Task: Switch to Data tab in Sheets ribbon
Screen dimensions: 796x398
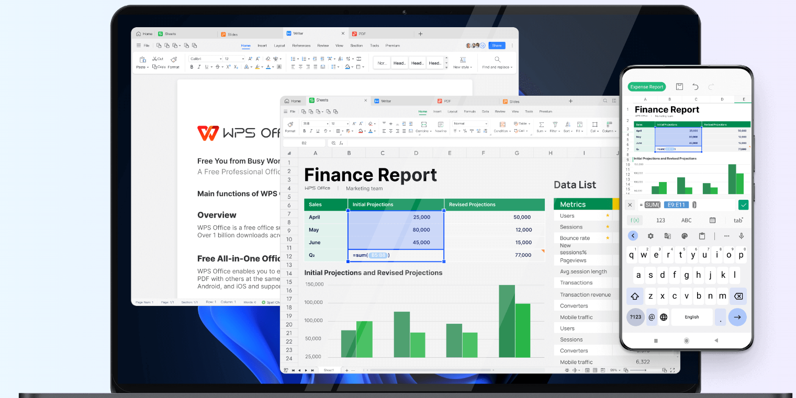Action: point(485,111)
